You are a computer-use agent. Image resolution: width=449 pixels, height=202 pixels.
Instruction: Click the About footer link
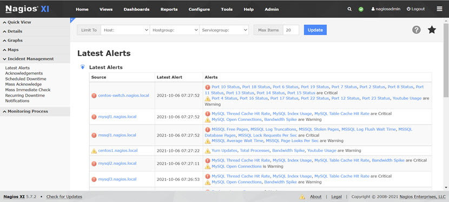[315, 197]
